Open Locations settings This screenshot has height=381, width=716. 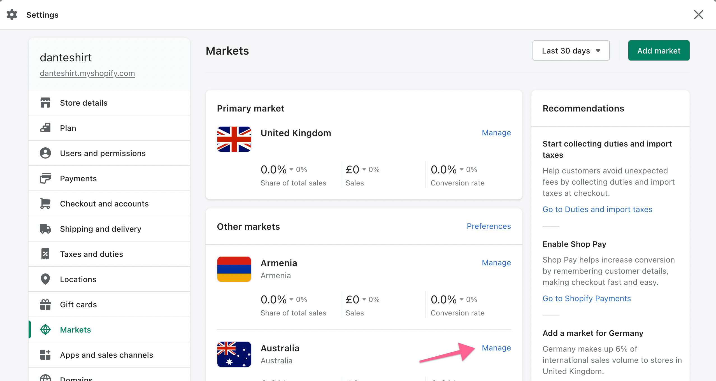click(109, 279)
